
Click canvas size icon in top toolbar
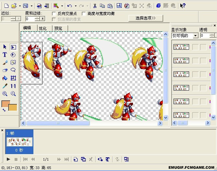(x=119, y=6)
